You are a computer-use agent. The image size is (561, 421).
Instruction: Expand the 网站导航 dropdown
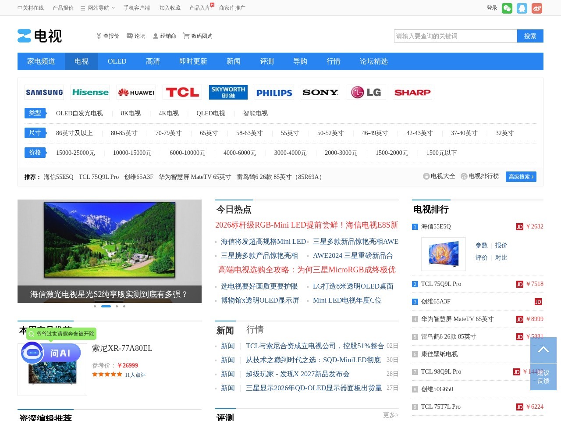pyautogui.click(x=98, y=8)
